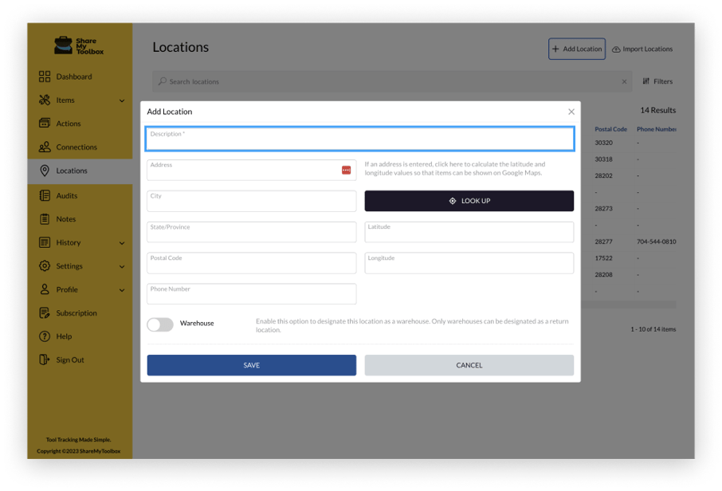This screenshot has width=722, height=491.
Task: Expand the History submenu chevron
Action: 122,243
